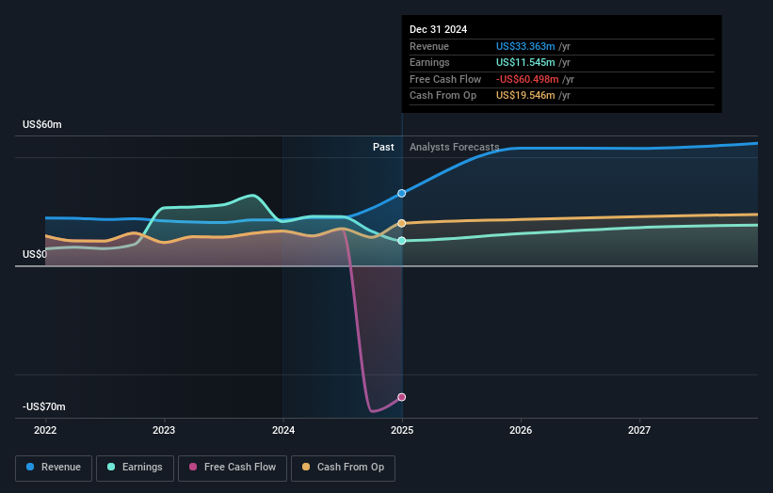Toggle the Revenue legend series
773x493 pixels.
54,468
